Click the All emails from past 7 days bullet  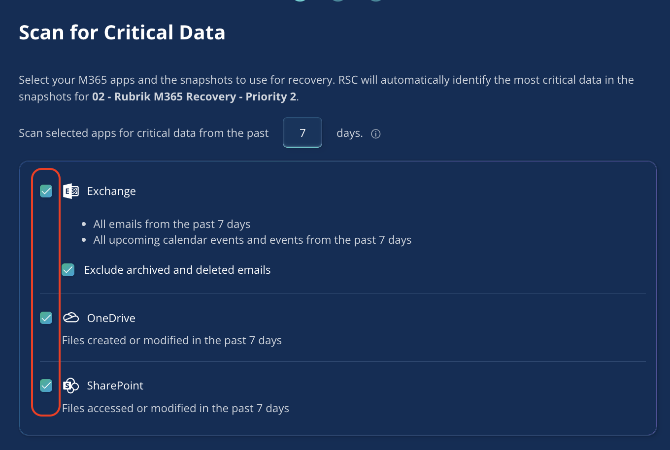click(x=172, y=224)
